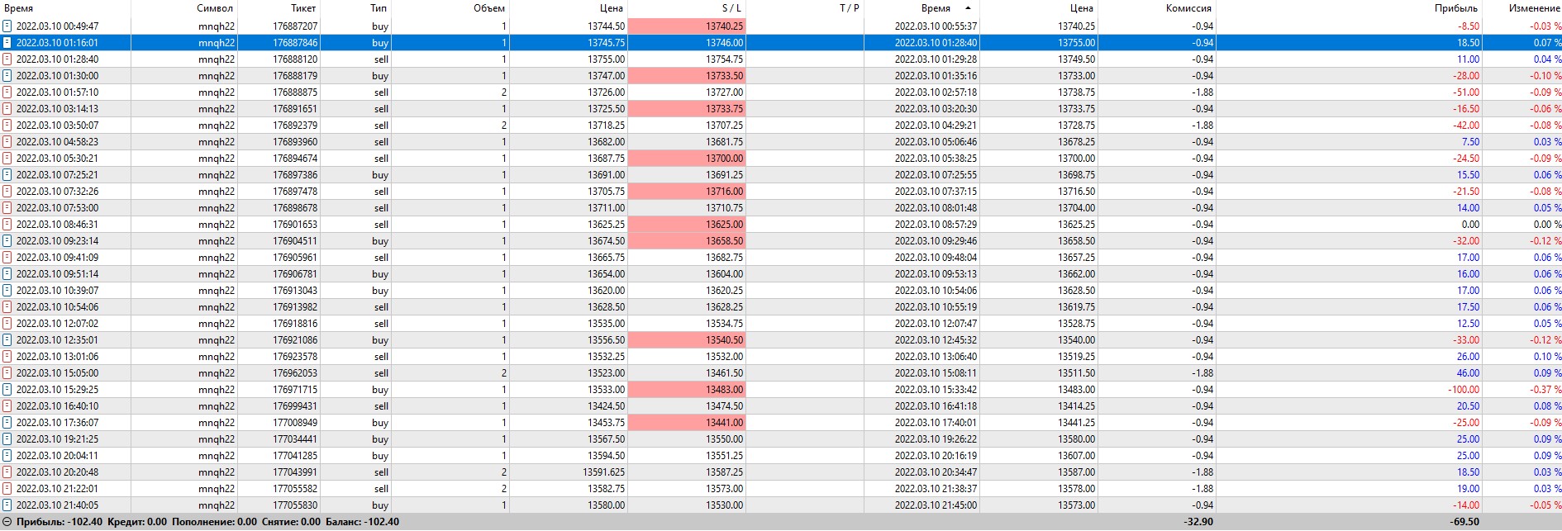Screen dimensions: 1562x531
Task: Click the price value 13591.625
Action: 604,472
